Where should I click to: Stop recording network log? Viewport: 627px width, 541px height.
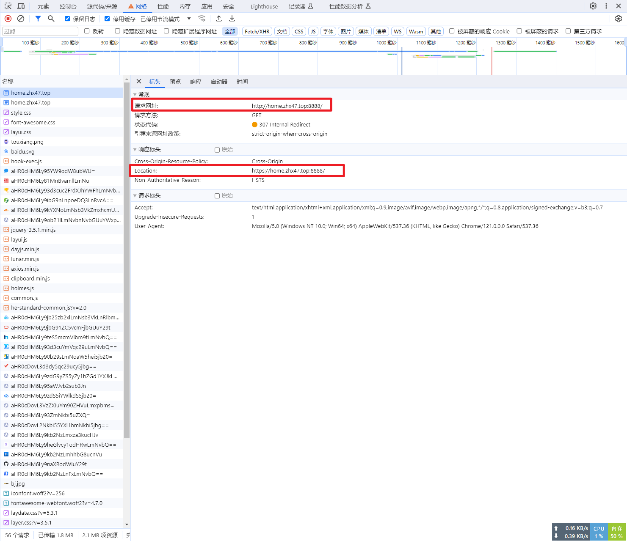pos(8,19)
